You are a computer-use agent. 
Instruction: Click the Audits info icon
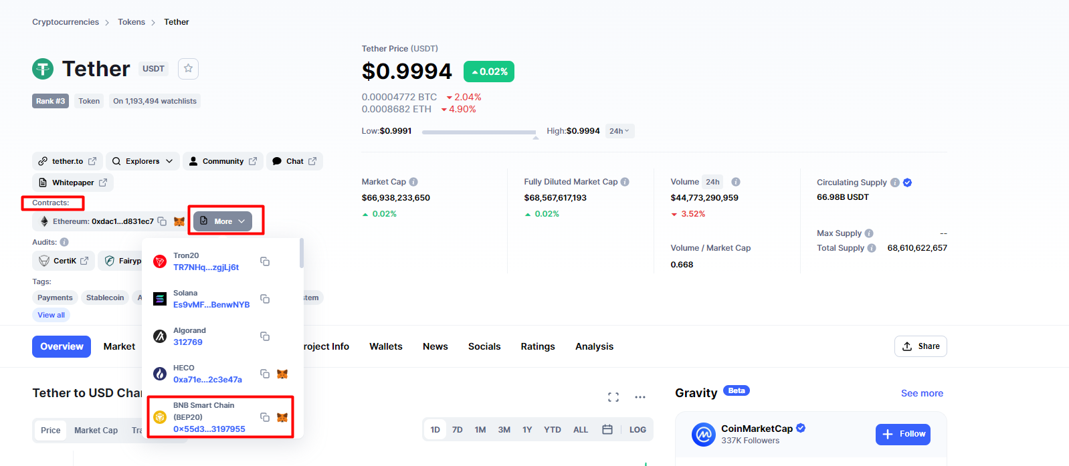point(64,242)
